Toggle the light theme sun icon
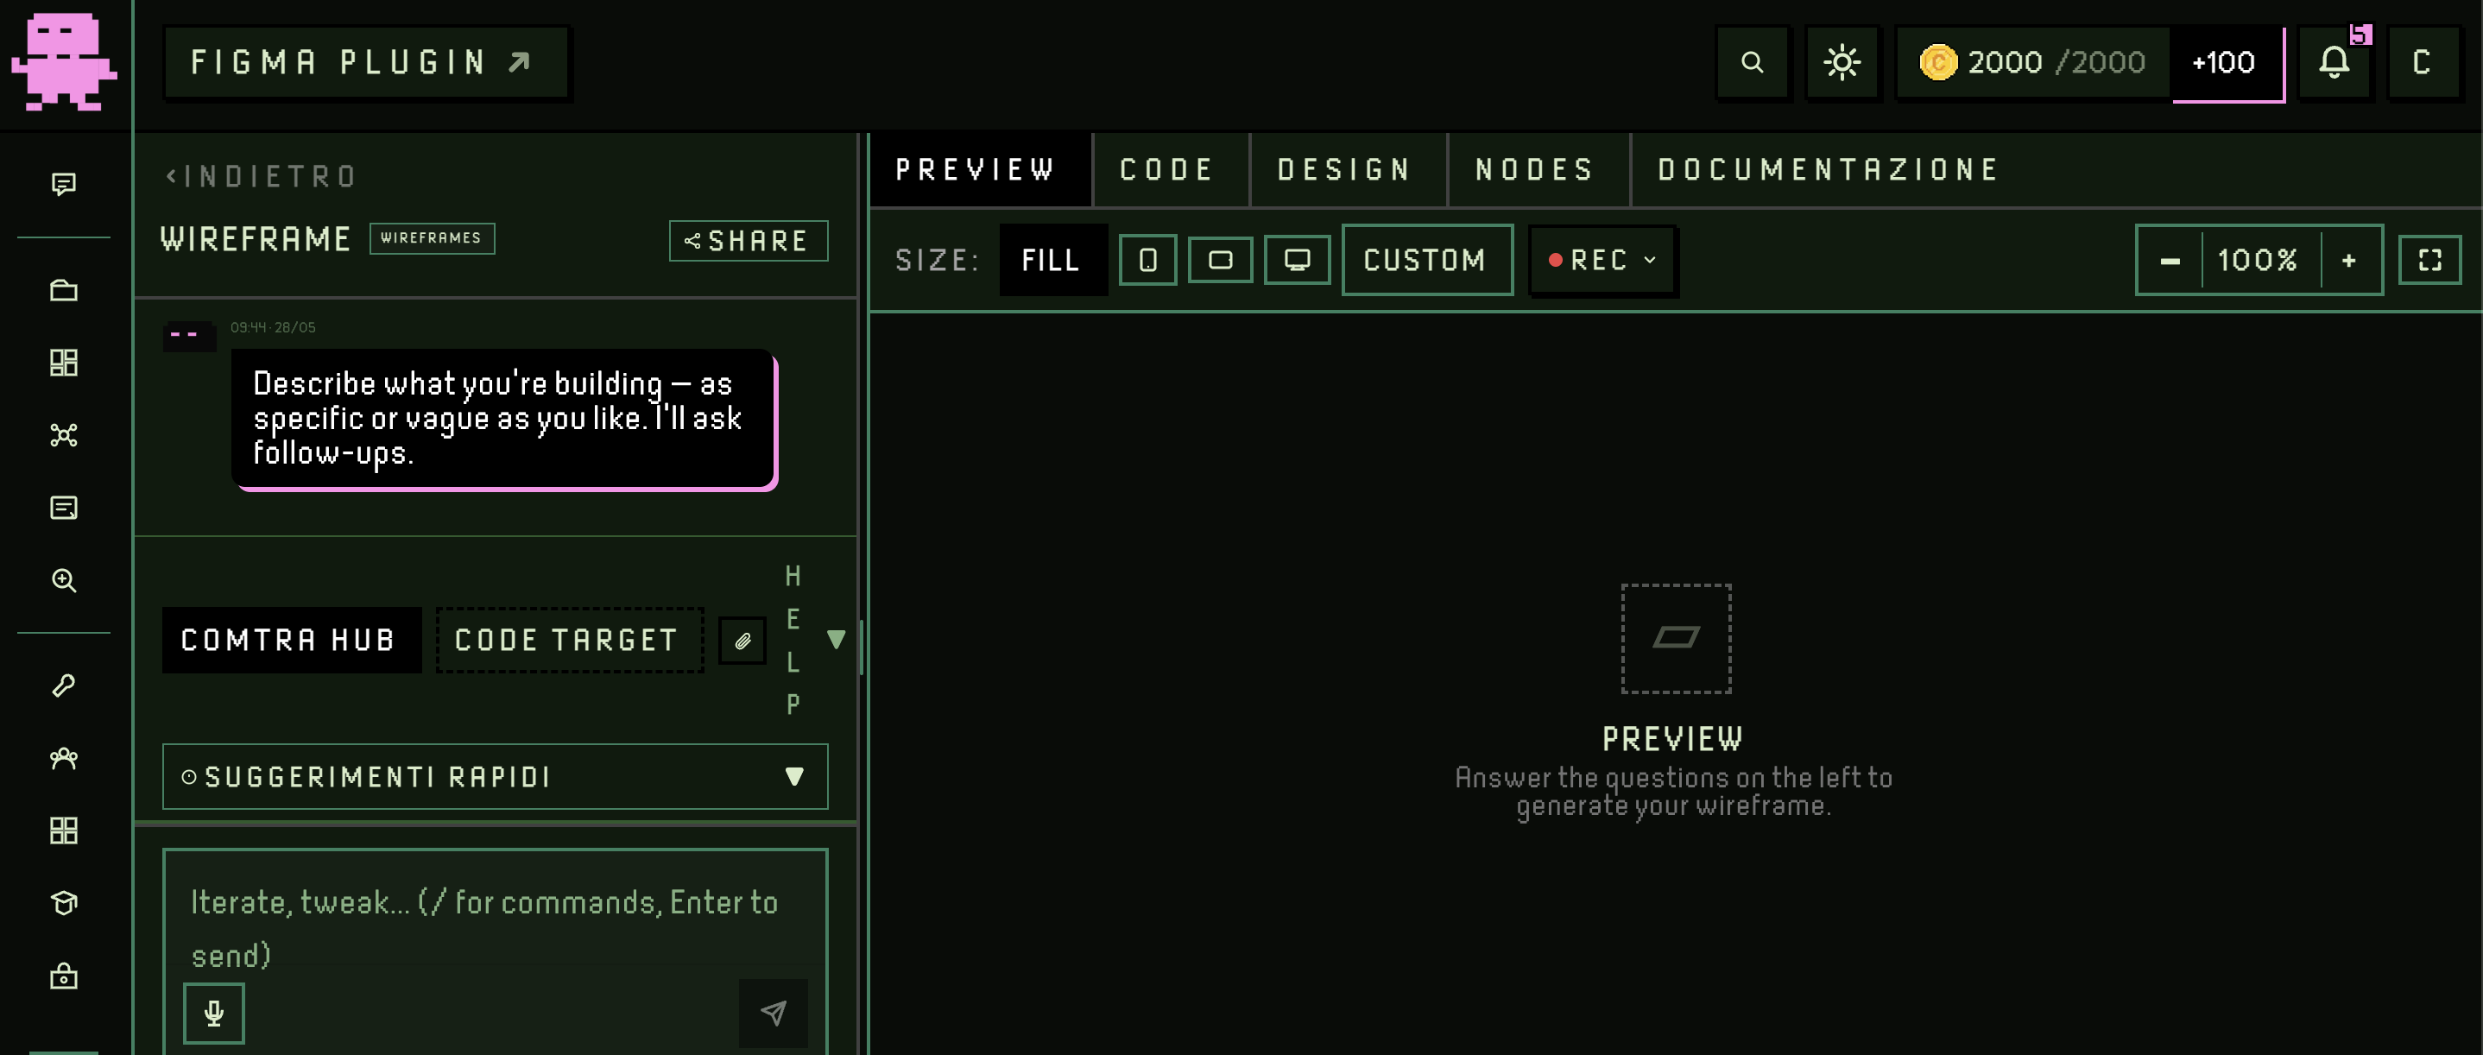 click(1842, 61)
